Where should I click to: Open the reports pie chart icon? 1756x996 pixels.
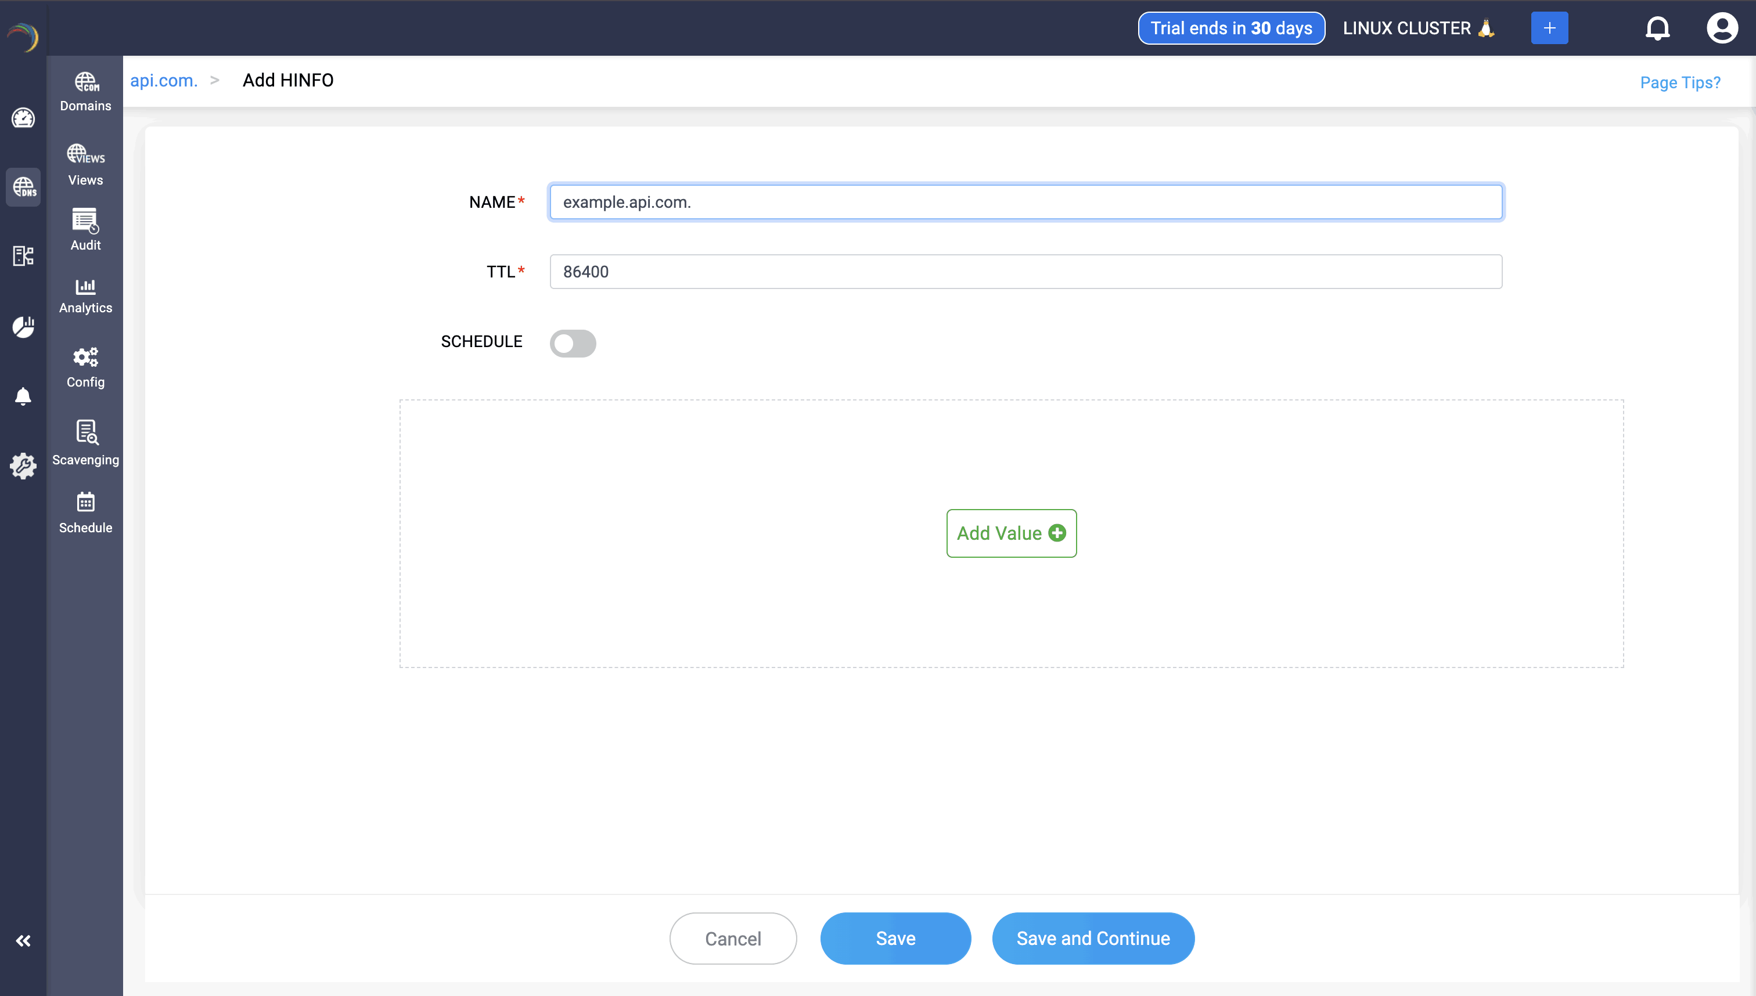[x=23, y=327]
